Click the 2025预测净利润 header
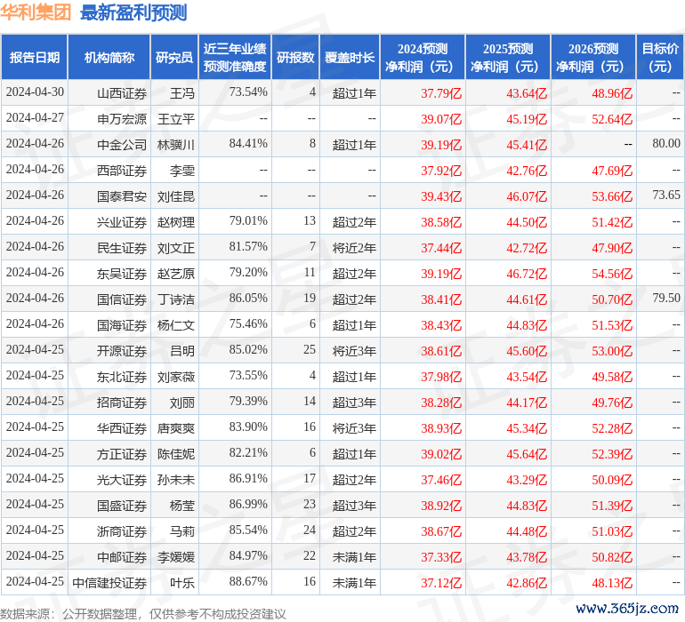The width and height of the screenshot is (685, 622). click(x=508, y=58)
